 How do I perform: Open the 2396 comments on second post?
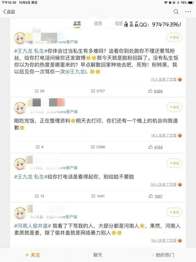(98, 147)
